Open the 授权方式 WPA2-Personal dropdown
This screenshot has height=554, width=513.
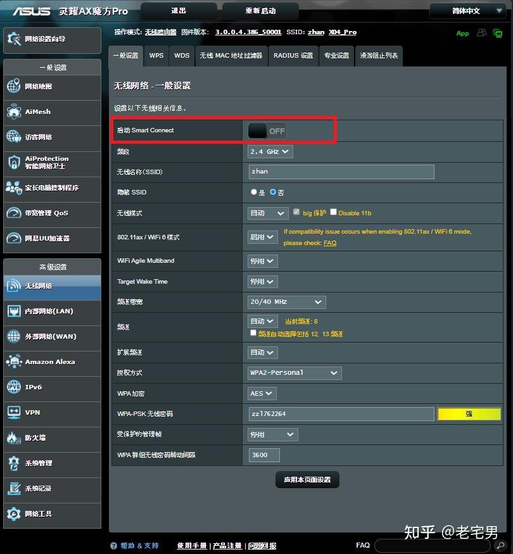point(294,373)
